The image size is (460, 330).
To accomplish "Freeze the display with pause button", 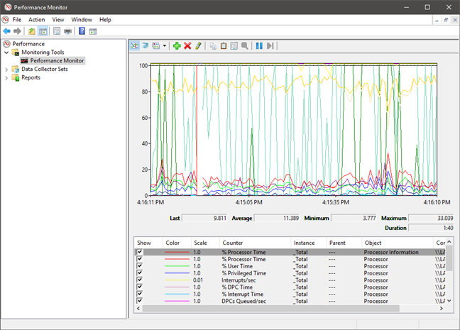I will click(x=259, y=45).
